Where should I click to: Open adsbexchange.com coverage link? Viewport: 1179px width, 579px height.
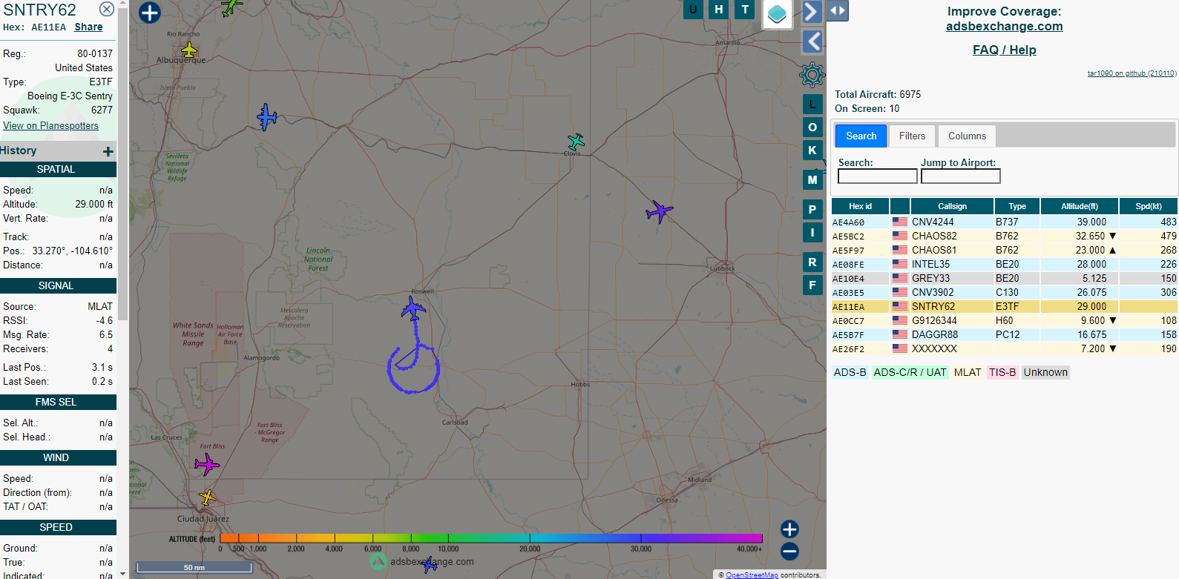tap(1004, 26)
